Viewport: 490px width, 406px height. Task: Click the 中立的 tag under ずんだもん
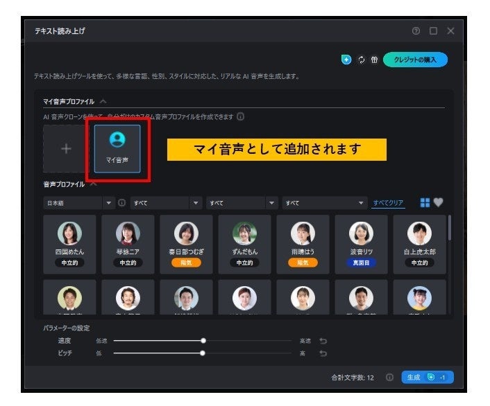click(245, 263)
